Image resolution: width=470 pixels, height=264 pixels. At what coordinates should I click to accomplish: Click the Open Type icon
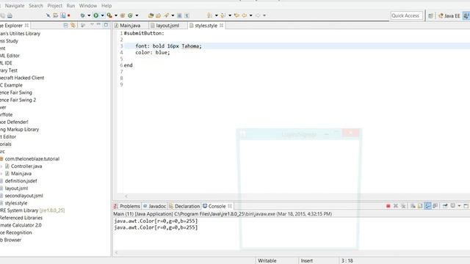pos(151,15)
